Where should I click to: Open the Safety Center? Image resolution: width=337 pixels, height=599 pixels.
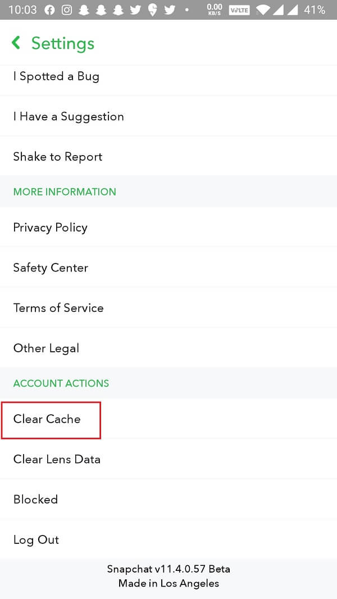pos(51,268)
